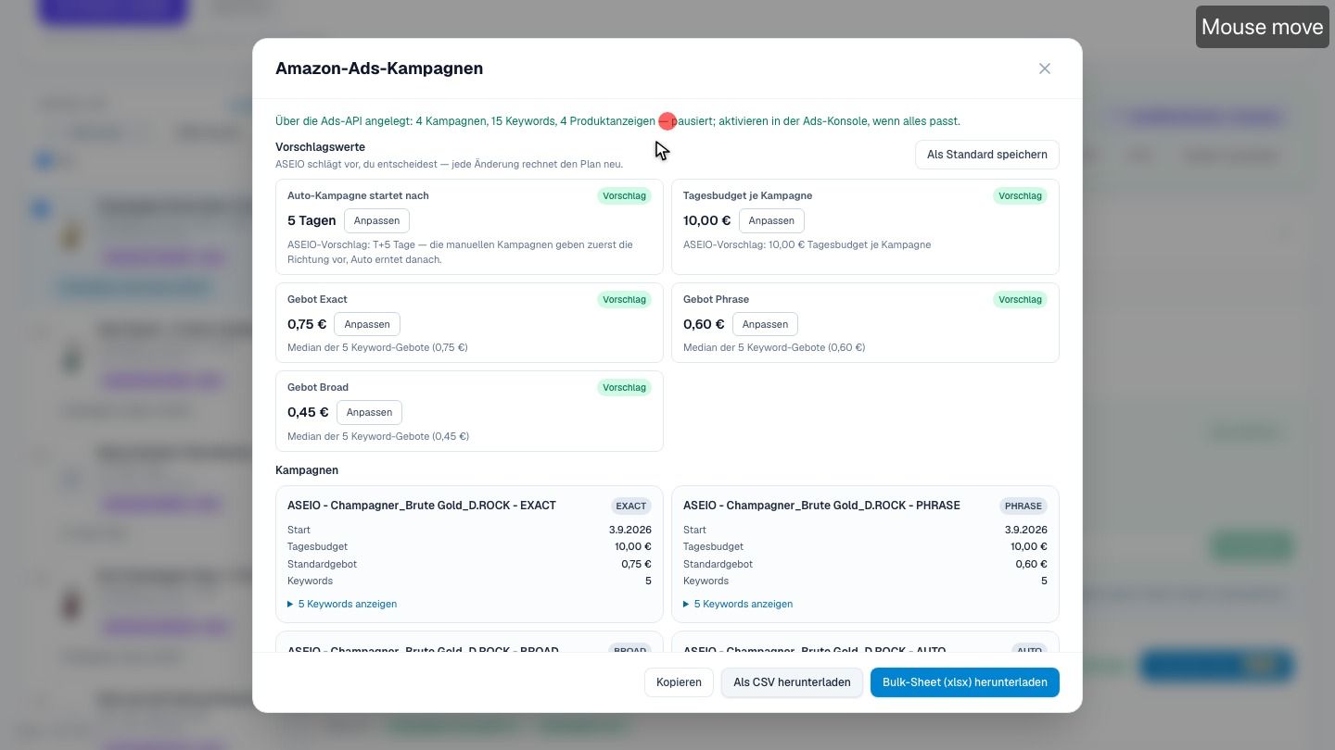Click the Als Standard speichern button
Screen dimensions: 1335x750
pyautogui.click(x=987, y=155)
